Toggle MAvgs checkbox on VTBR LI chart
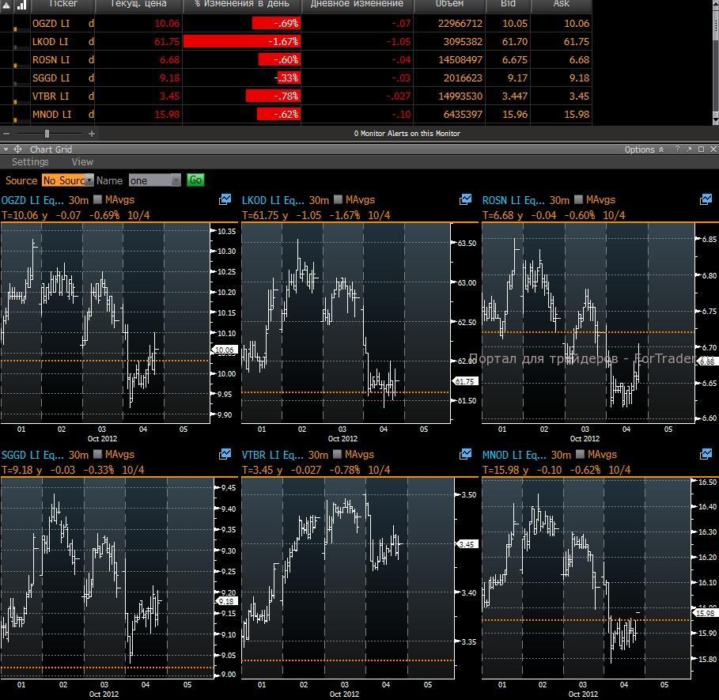 click(x=337, y=454)
